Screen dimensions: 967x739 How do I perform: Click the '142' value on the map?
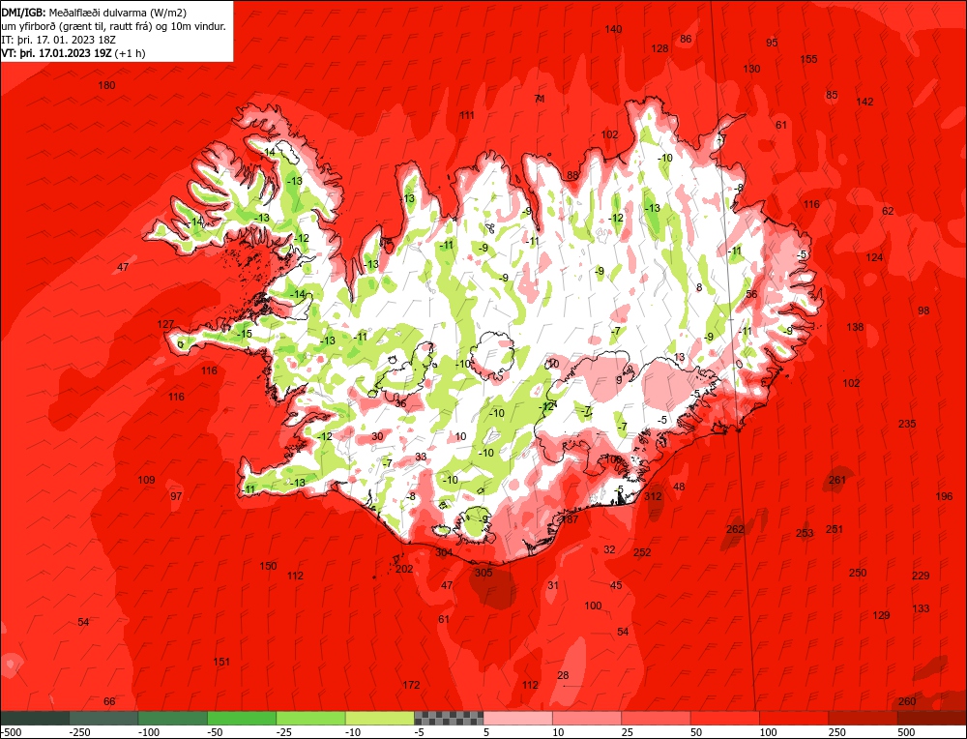[864, 102]
